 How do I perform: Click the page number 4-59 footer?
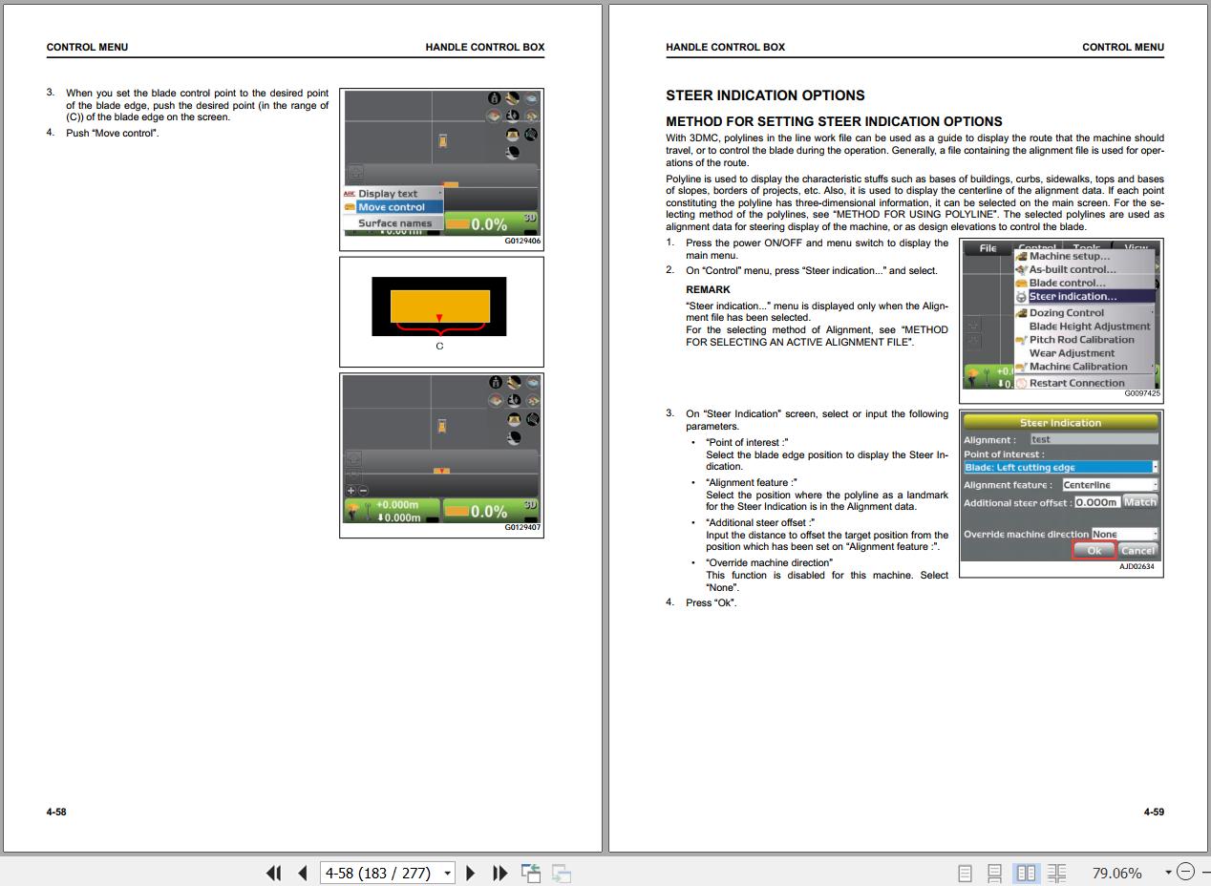[x=1154, y=812]
